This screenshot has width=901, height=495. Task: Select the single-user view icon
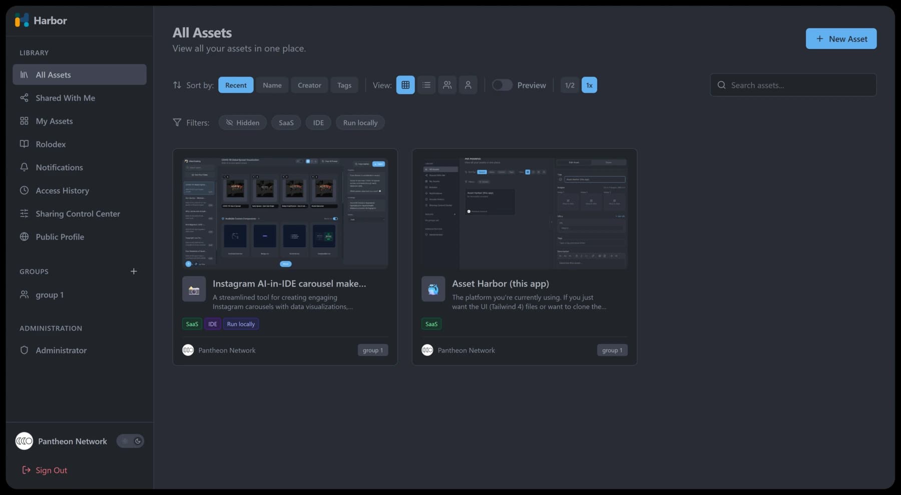pyautogui.click(x=468, y=85)
